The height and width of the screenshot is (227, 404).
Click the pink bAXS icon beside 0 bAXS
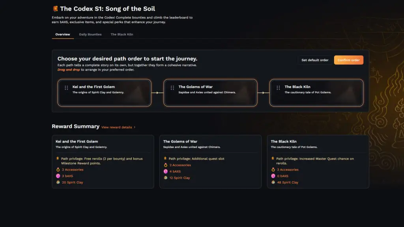[x=273, y=176]
